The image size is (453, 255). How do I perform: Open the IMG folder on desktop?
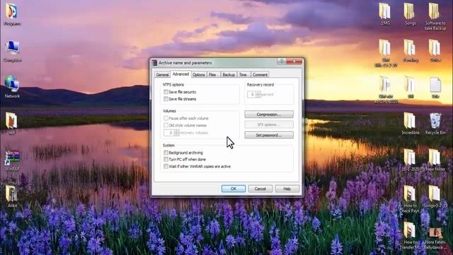point(385,13)
